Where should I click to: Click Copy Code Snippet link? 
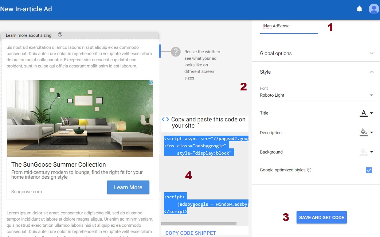[x=191, y=233]
